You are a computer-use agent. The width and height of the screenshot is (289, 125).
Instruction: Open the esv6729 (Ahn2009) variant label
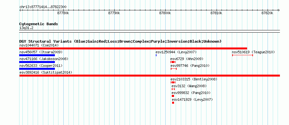click(187, 59)
